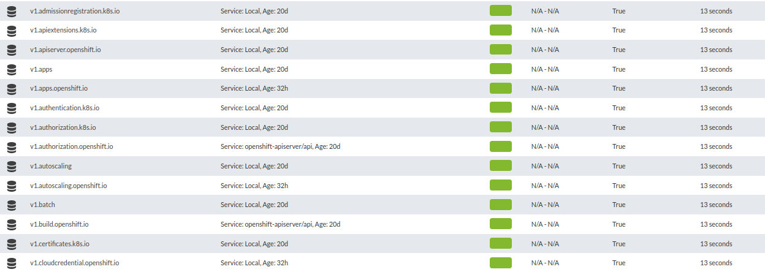Screen dimensions: 765x272
Task: Click green status bar in v1.autoscaling.openshift.io row
Action: pyautogui.click(x=501, y=186)
